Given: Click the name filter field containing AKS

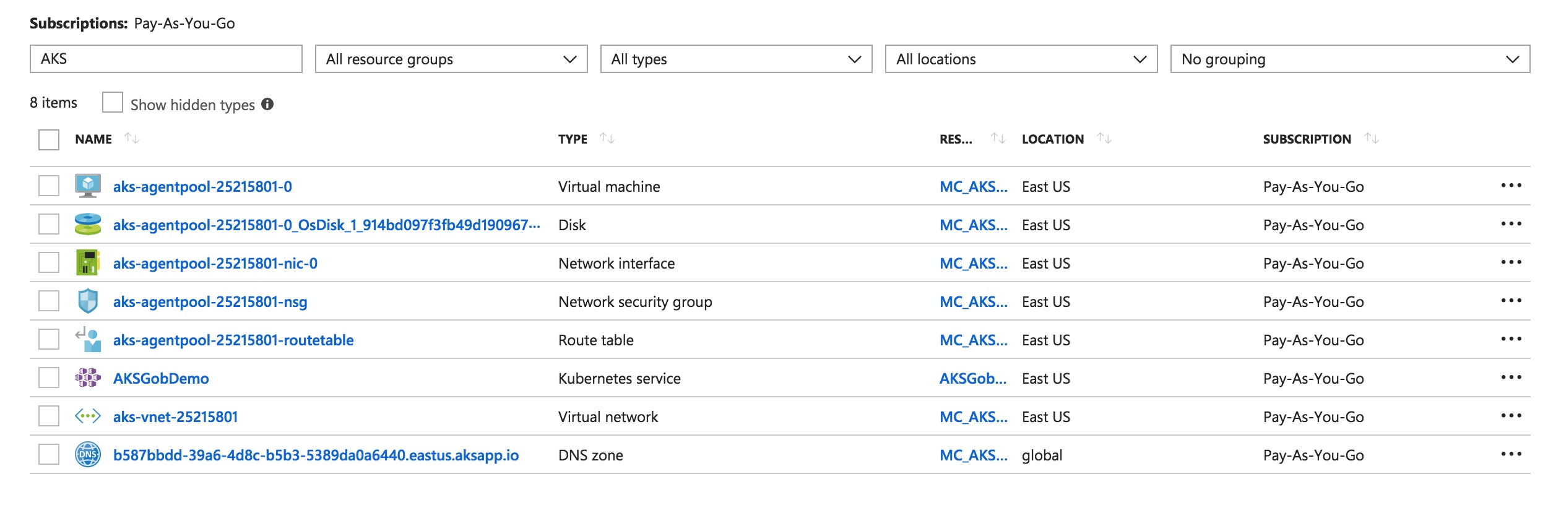Looking at the screenshot, I should click(x=166, y=59).
